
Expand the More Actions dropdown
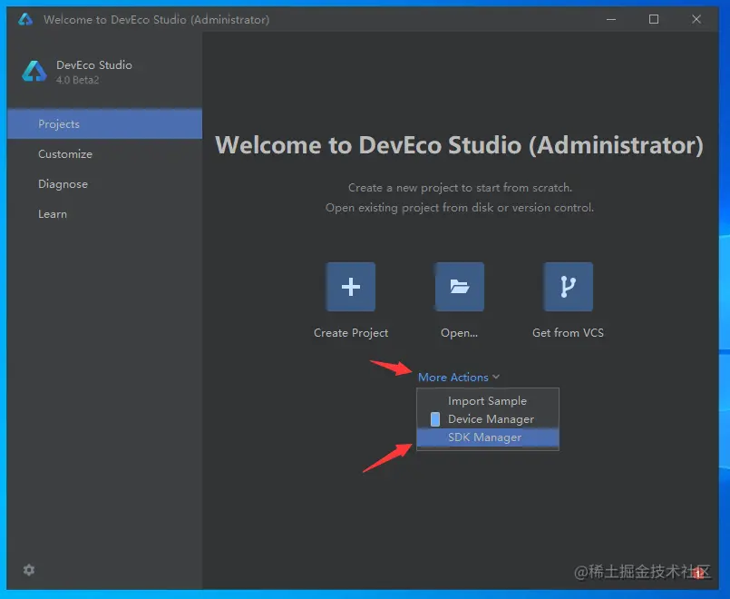[x=459, y=377]
